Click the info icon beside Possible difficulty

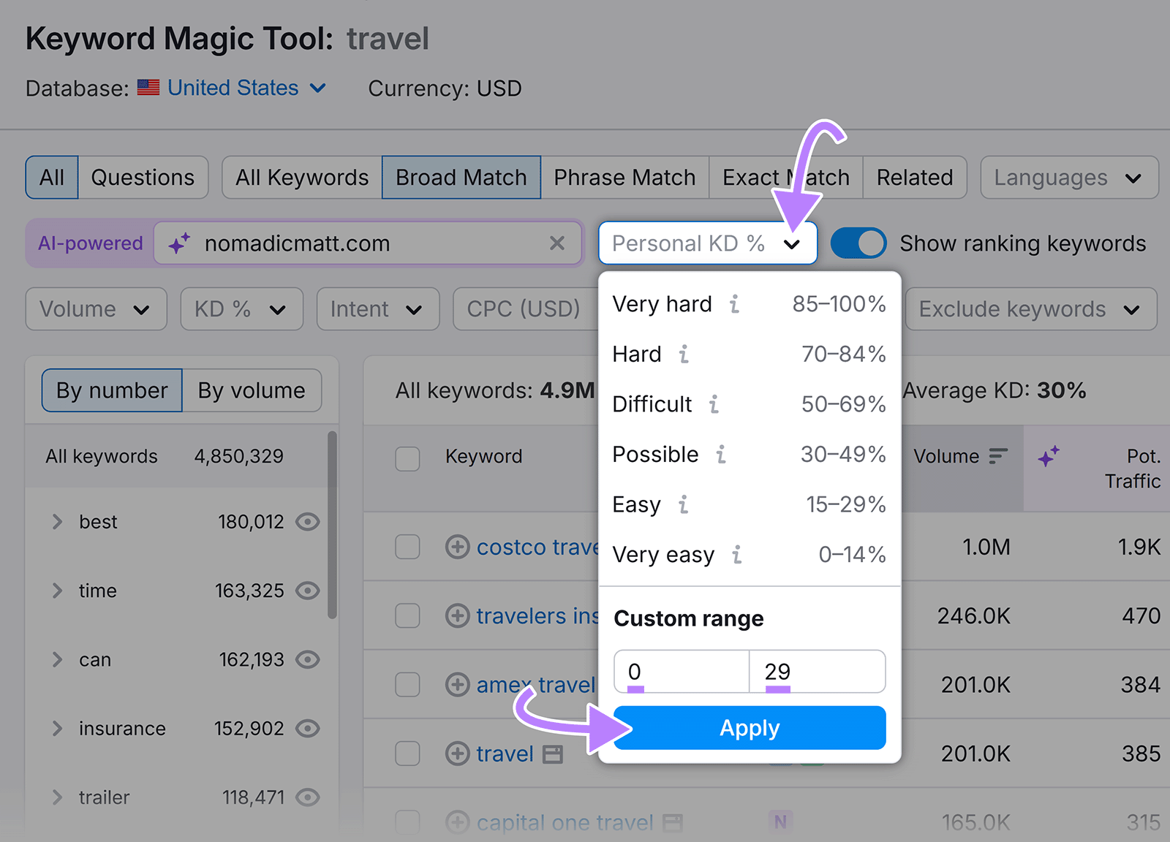[722, 455]
